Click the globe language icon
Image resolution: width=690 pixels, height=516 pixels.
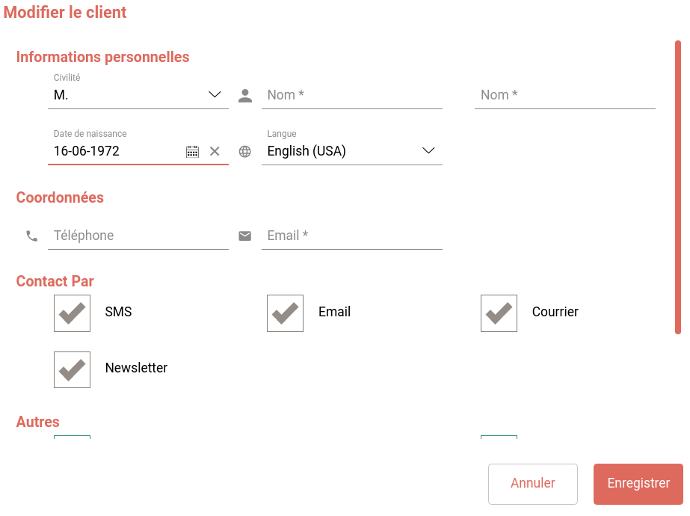click(244, 152)
